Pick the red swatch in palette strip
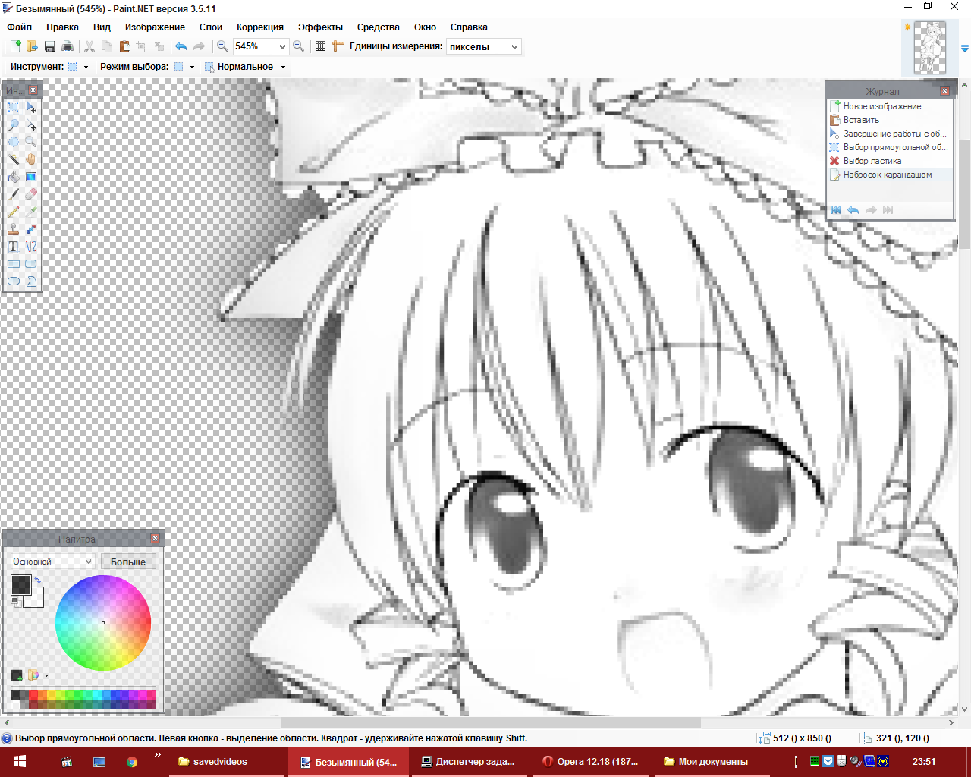The width and height of the screenshot is (971, 777). 33,694
